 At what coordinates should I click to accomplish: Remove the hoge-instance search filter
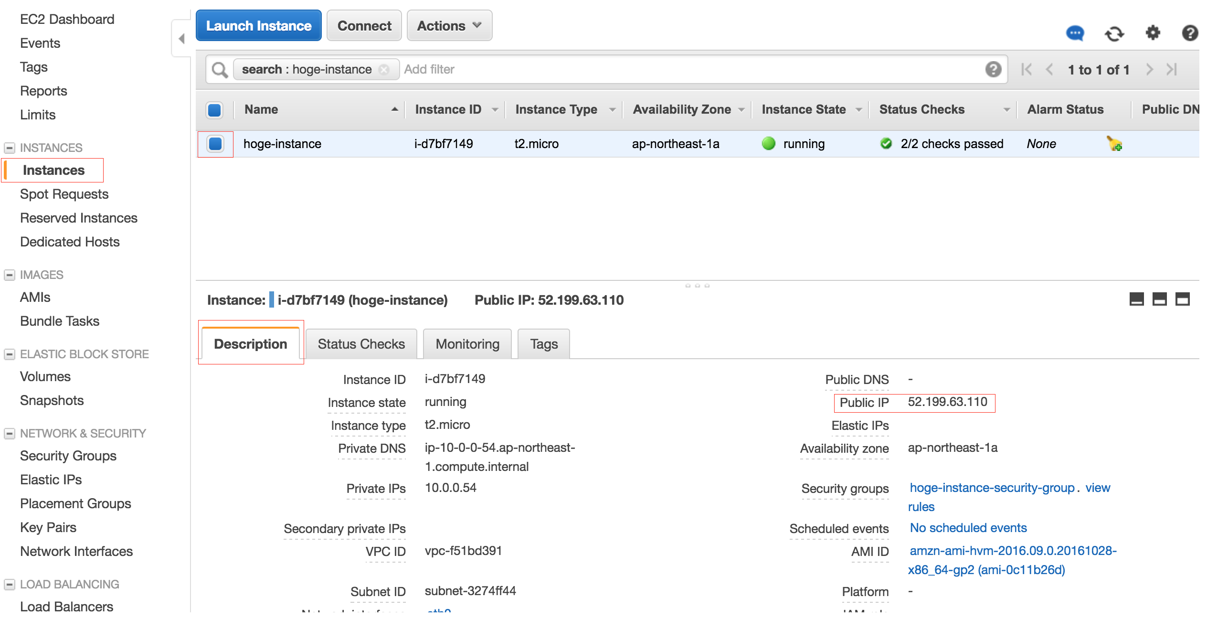tap(384, 70)
